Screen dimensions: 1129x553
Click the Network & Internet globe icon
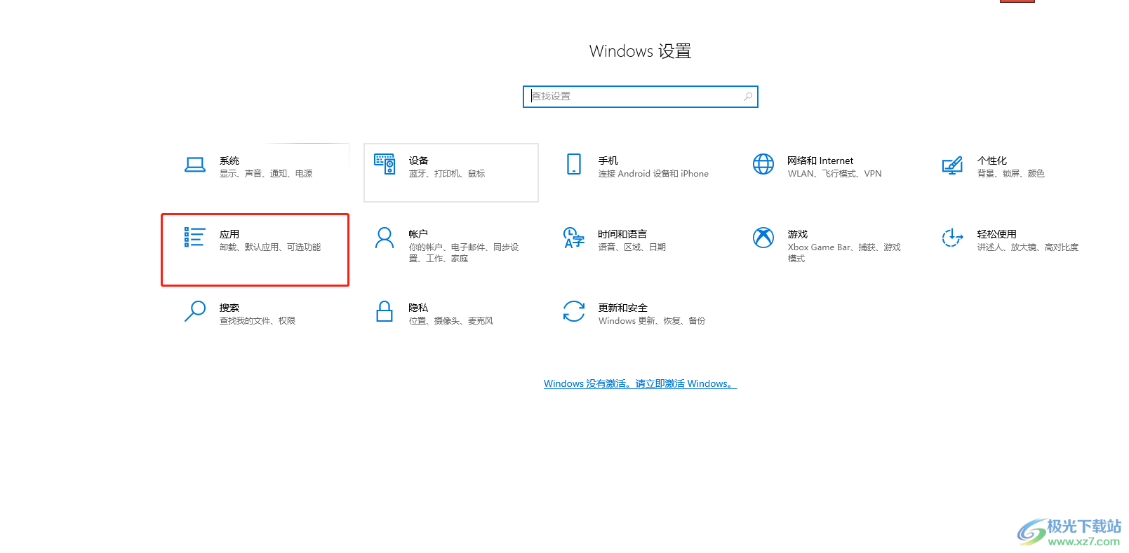pos(763,164)
